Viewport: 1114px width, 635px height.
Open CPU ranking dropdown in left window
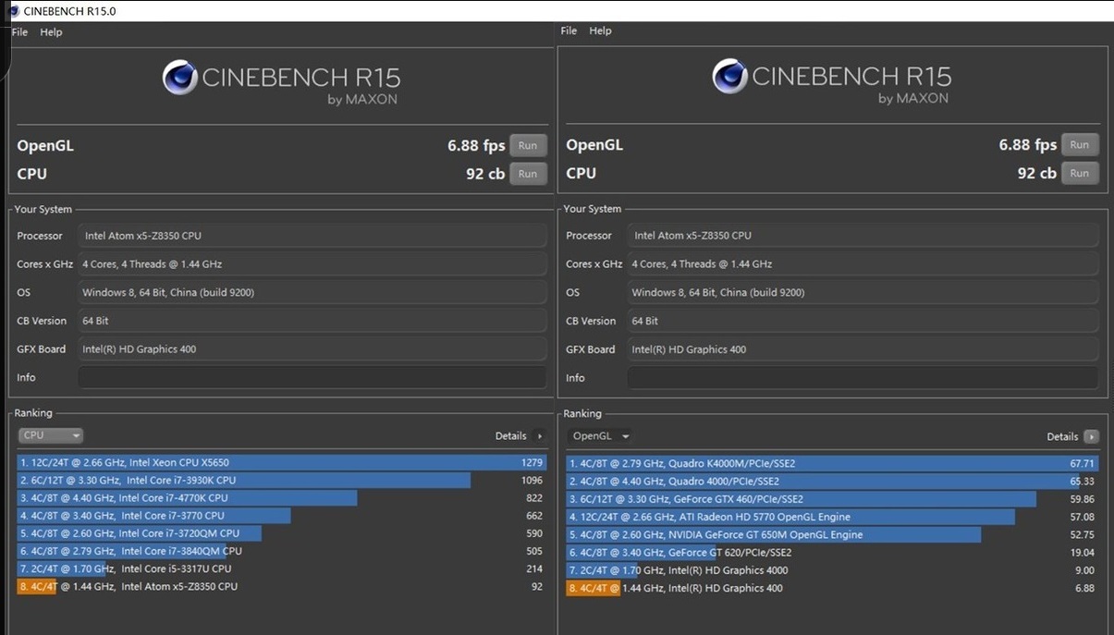coord(51,435)
